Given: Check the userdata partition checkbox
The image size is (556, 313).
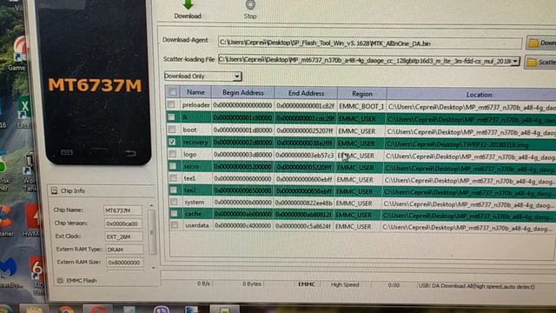Looking at the screenshot, I should tap(175, 225).
